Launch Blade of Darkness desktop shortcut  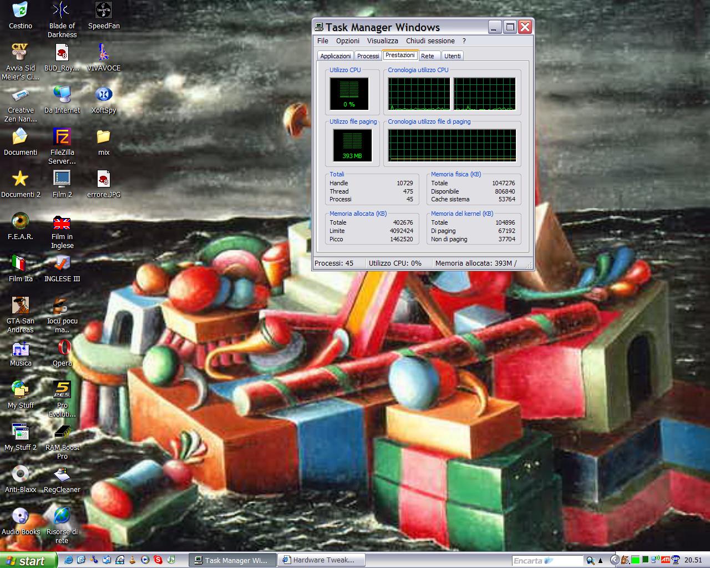pos(62,21)
